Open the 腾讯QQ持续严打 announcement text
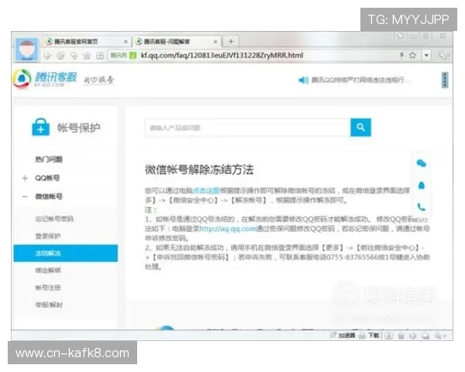Screen dimensions: 465x372 pos(361,80)
